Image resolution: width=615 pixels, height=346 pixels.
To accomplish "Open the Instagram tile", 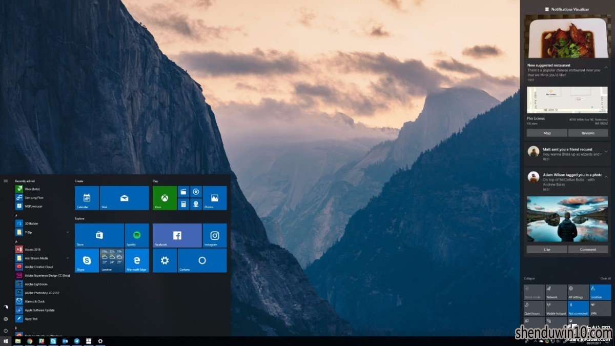I will click(x=215, y=235).
